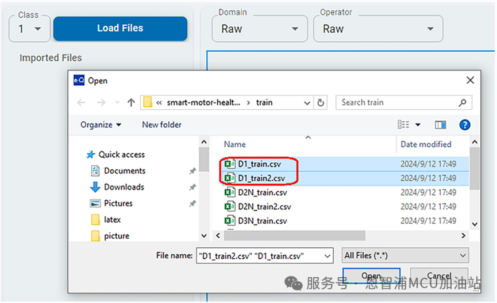Open Downloads in Quick access
The height and width of the screenshot is (303, 497).
pos(124,187)
